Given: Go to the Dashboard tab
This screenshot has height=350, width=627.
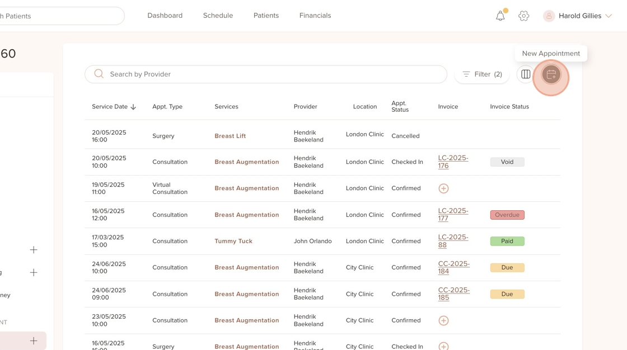Looking at the screenshot, I should [x=165, y=16].
